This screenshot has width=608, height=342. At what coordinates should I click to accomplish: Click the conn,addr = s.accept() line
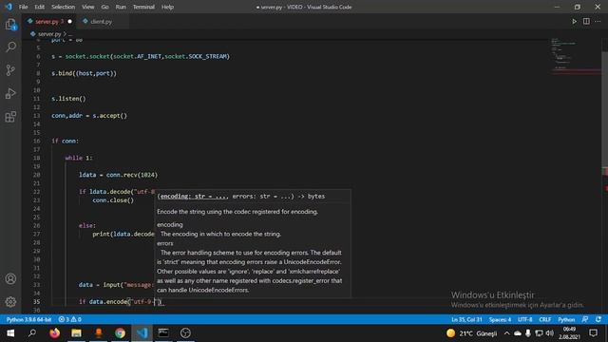coord(89,116)
